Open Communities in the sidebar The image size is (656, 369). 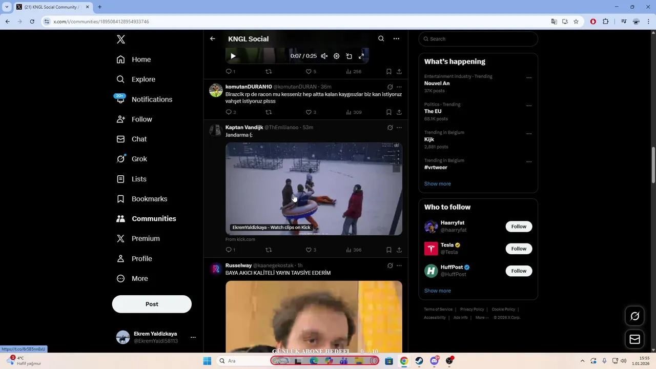tap(146, 219)
